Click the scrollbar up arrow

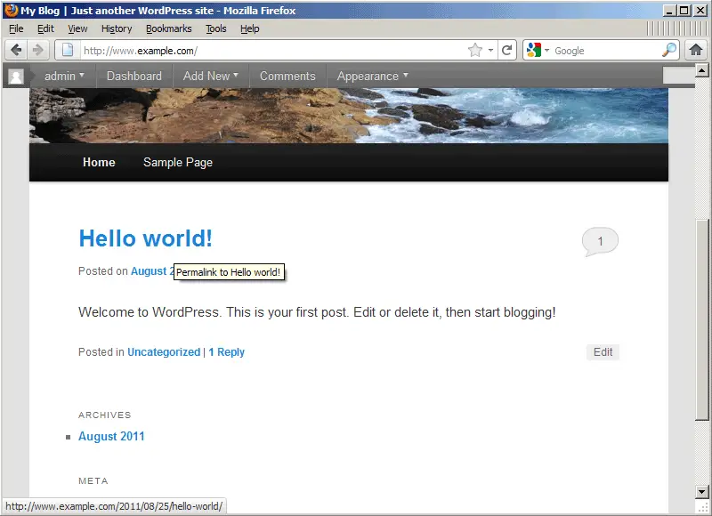point(701,70)
